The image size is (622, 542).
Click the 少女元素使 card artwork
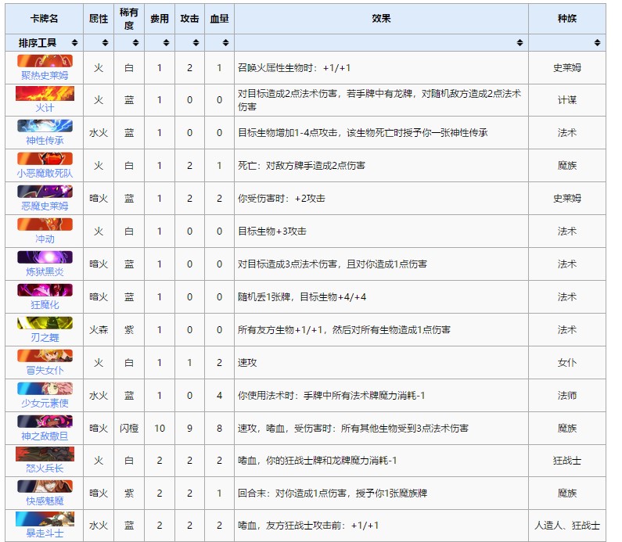[44, 389]
